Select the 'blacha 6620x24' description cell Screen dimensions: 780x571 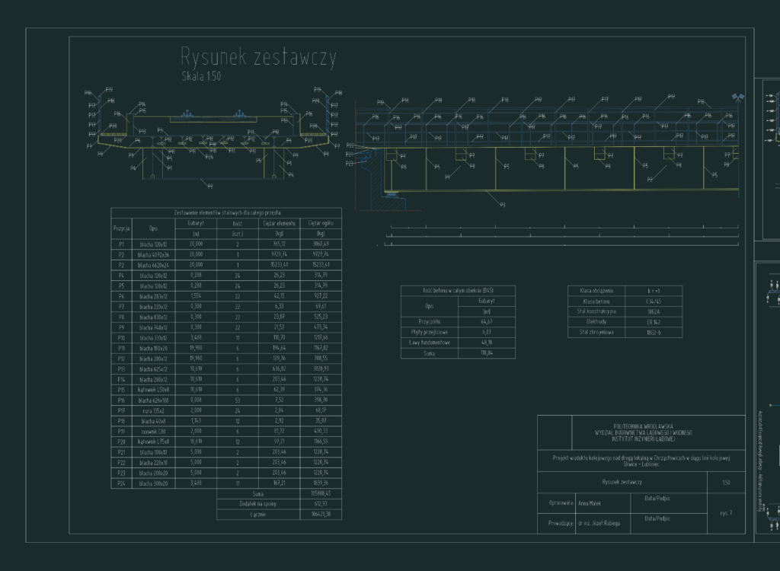[x=154, y=265]
